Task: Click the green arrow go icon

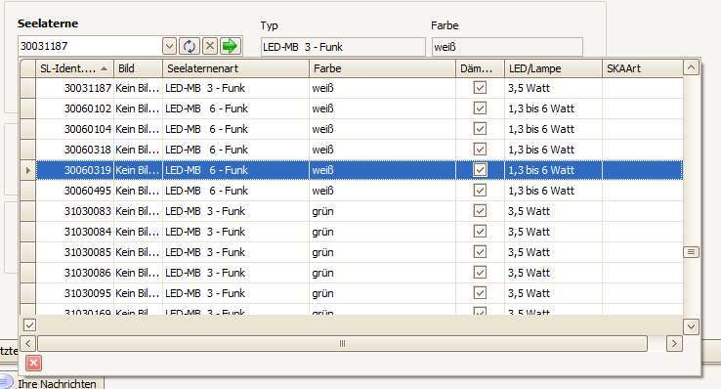Action: (x=230, y=46)
